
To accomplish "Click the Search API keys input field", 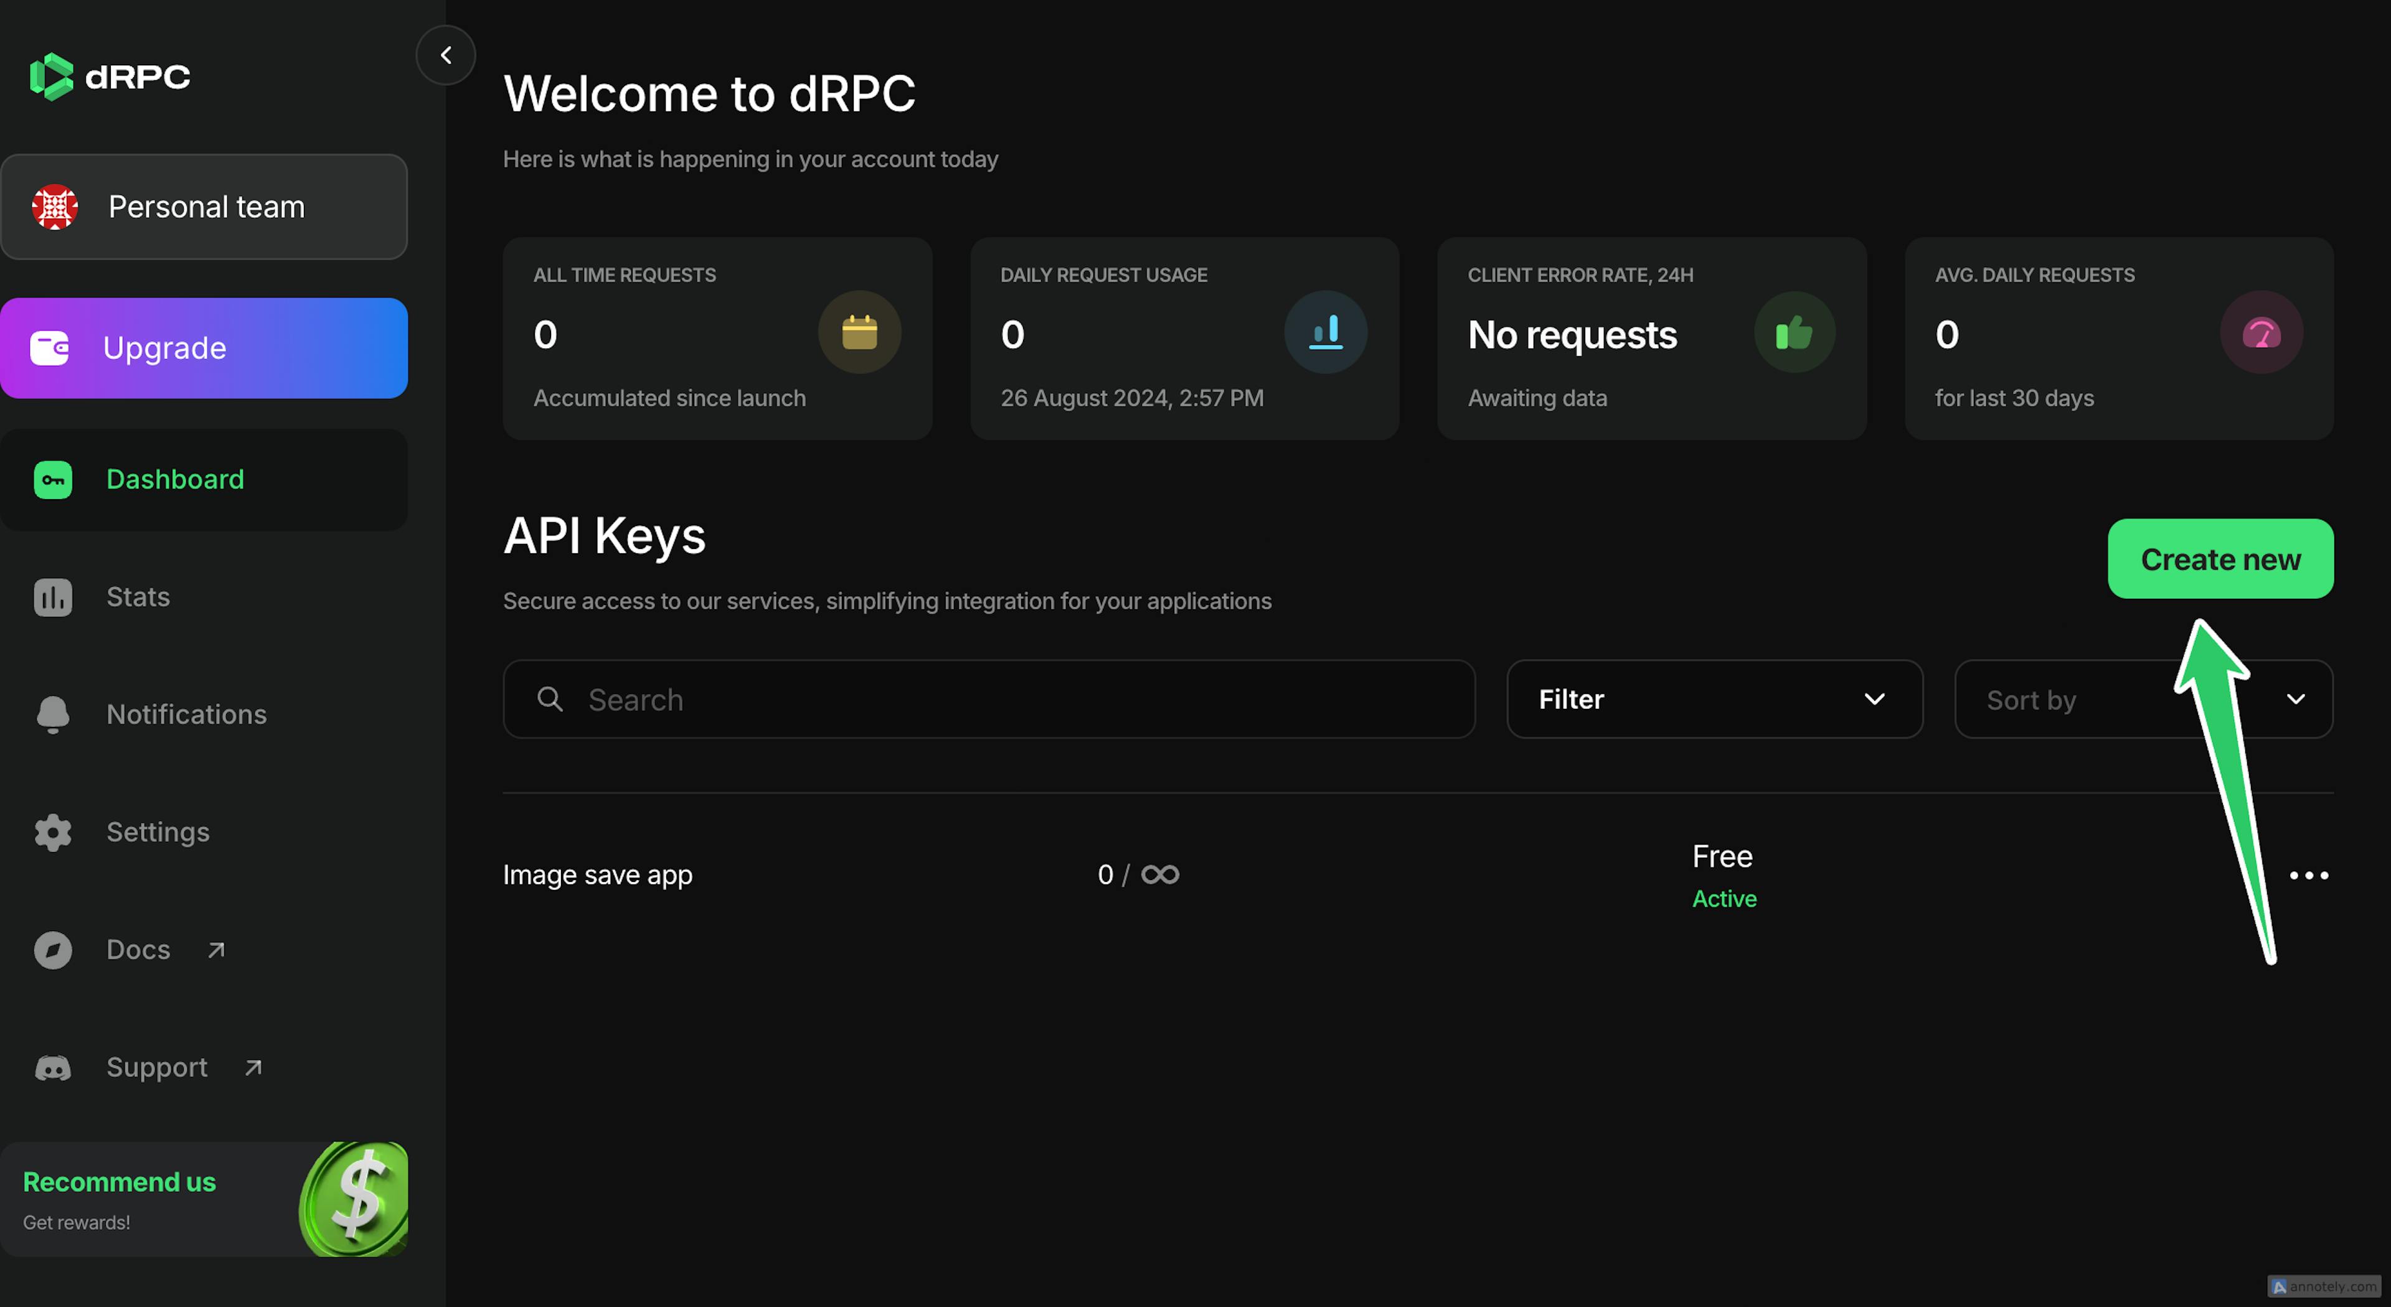I will pos(989,698).
